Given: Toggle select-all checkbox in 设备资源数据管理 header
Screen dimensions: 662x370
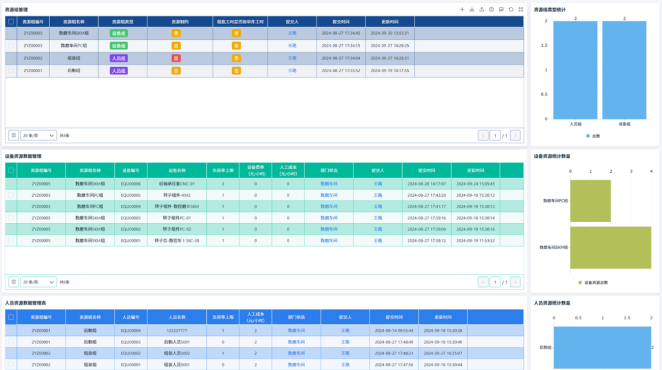Looking at the screenshot, I should pos(11,170).
